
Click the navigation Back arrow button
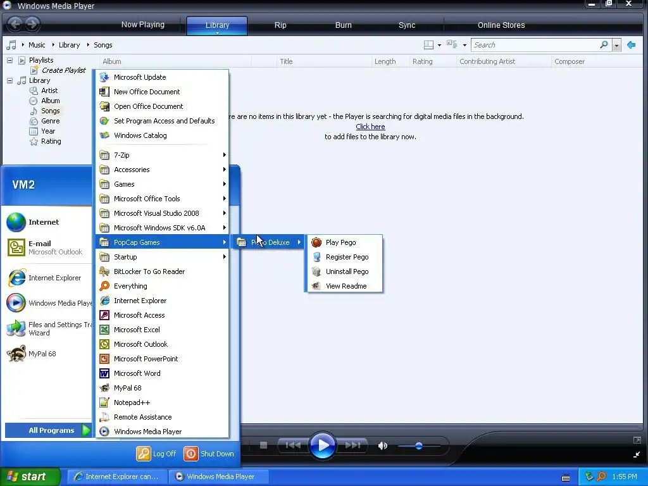pyautogui.click(x=15, y=24)
